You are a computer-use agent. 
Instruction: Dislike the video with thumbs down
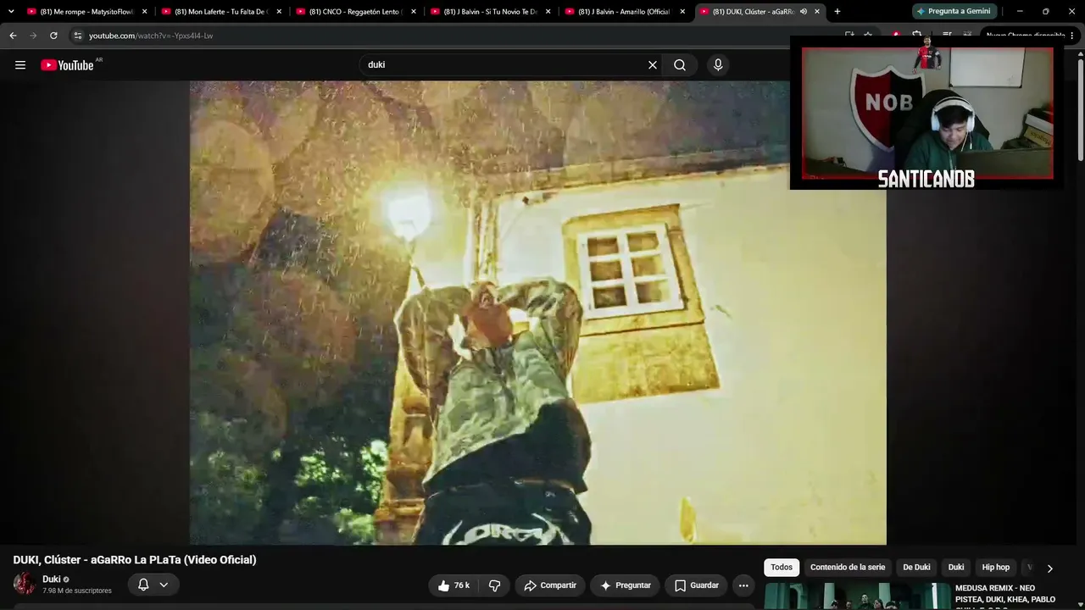click(495, 585)
